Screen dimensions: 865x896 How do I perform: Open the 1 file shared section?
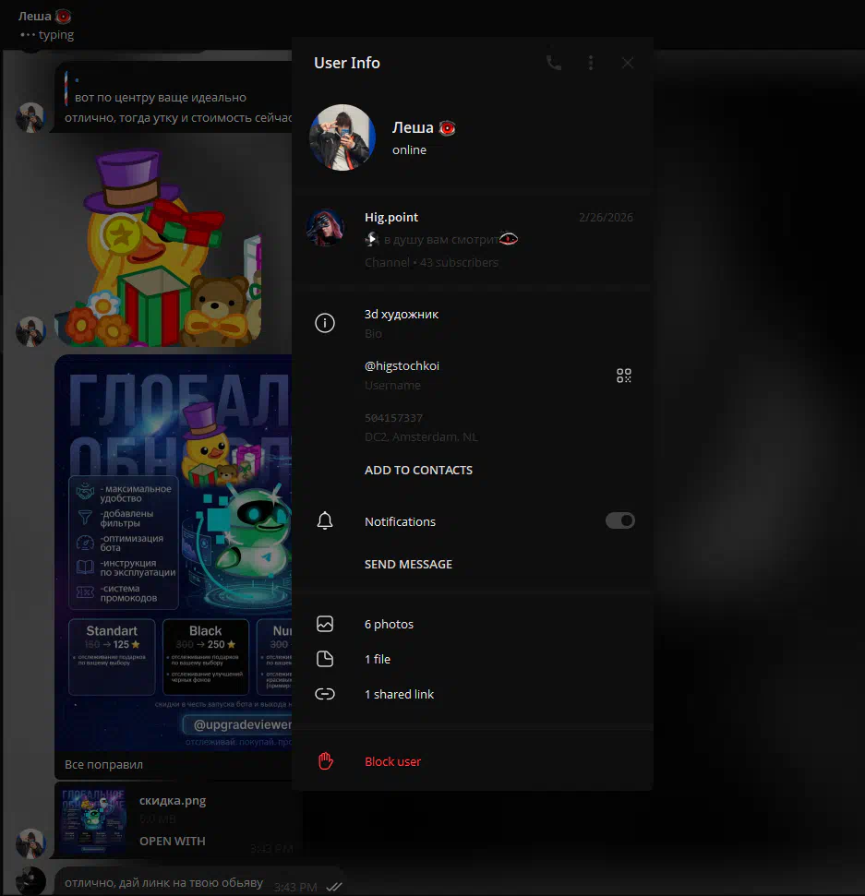[x=378, y=660]
